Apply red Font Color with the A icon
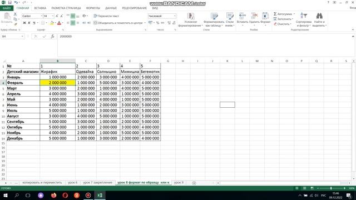356x200 pixels. pyautogui.click(x=59, y=23)
